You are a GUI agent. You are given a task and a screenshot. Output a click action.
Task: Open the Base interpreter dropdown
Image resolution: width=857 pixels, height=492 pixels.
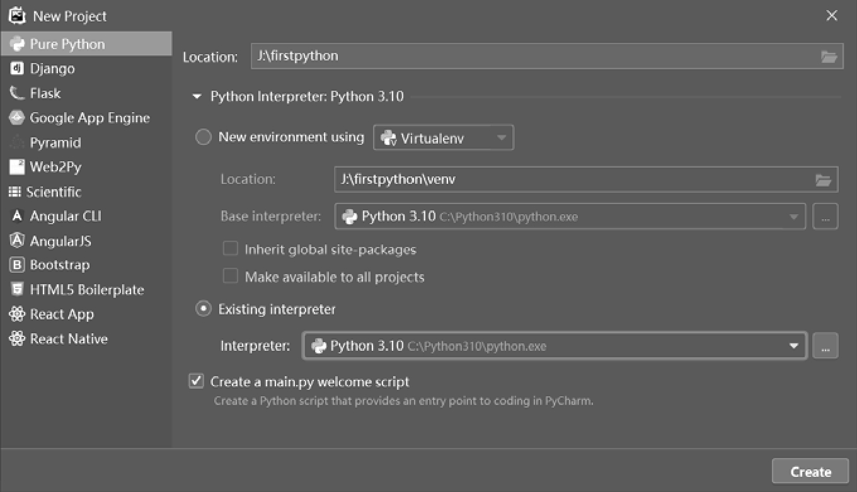[x=570, y=217]
